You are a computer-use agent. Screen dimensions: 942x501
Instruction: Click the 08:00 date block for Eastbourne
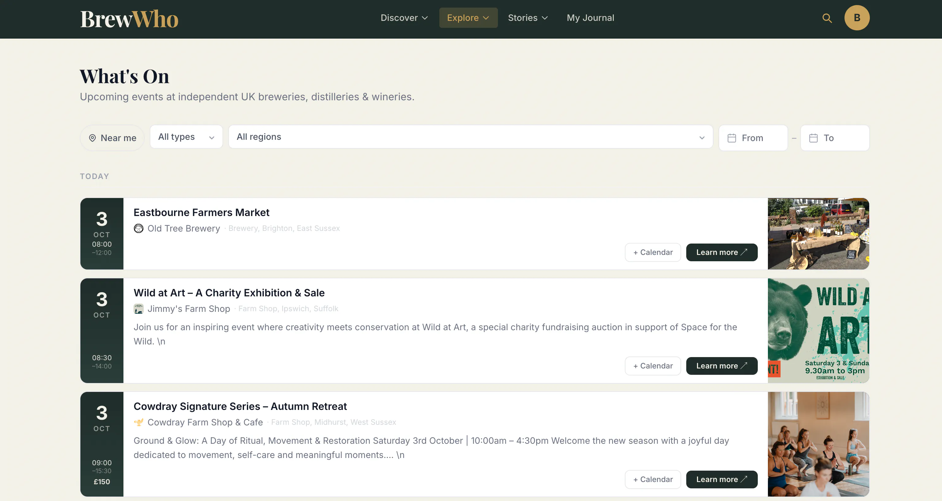[102, 234]
